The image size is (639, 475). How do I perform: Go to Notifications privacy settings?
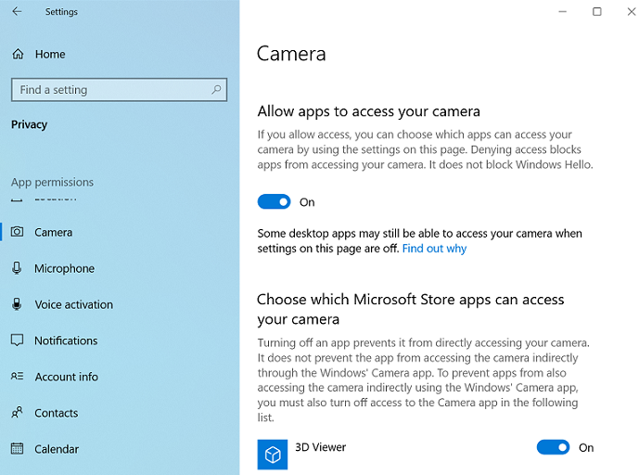point(66,340)
